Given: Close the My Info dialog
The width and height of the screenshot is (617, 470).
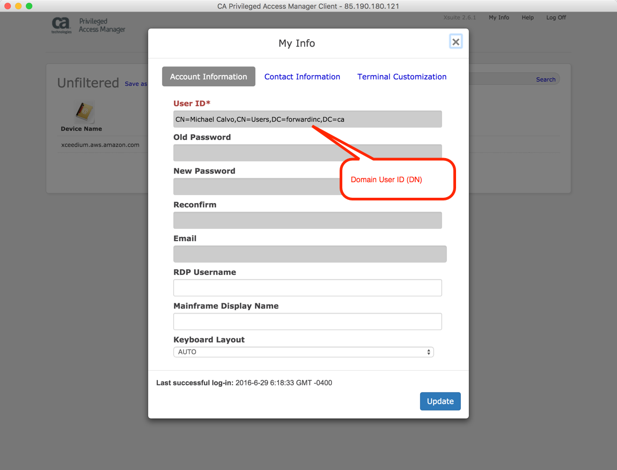Looking at the screenshot, I should (x=456, y=42).
